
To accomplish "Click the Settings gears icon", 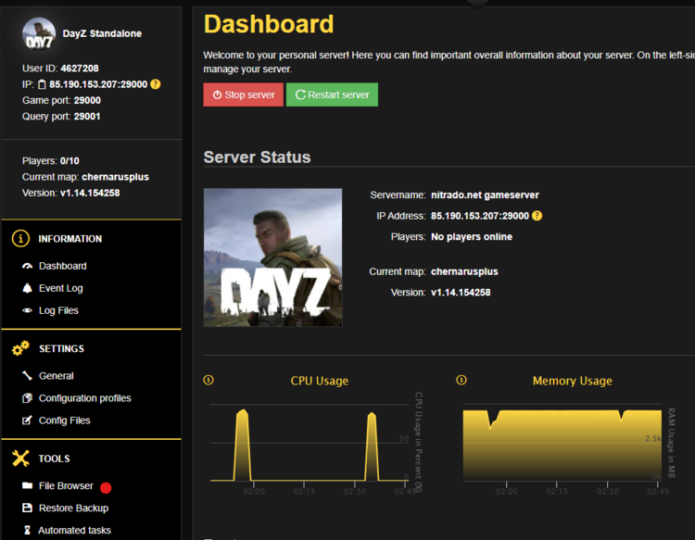I will point(20,348).
